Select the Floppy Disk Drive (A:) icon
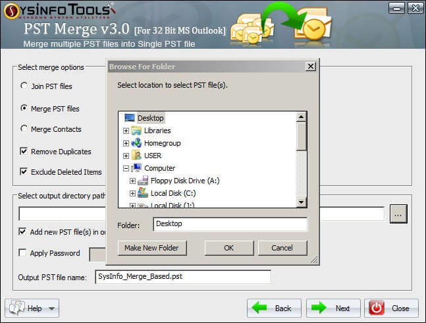The width and height of the screenshot is (426, 323). pos(143,181)
